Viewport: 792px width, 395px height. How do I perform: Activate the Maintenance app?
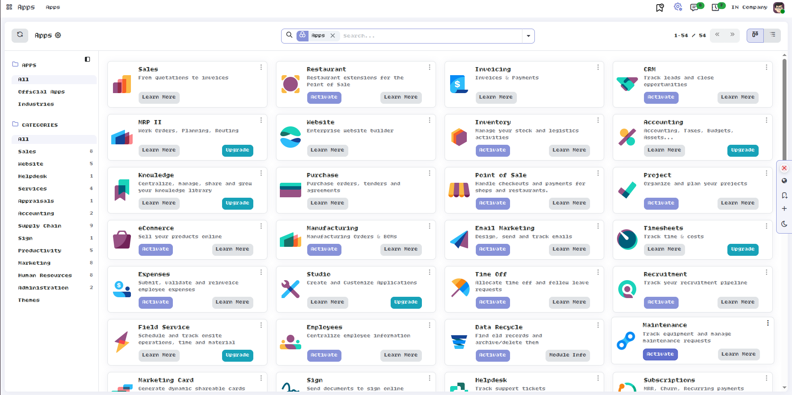[660, 354]
